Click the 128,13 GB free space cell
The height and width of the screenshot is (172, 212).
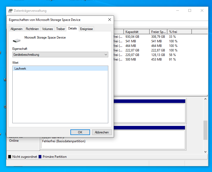coord(158,55)
